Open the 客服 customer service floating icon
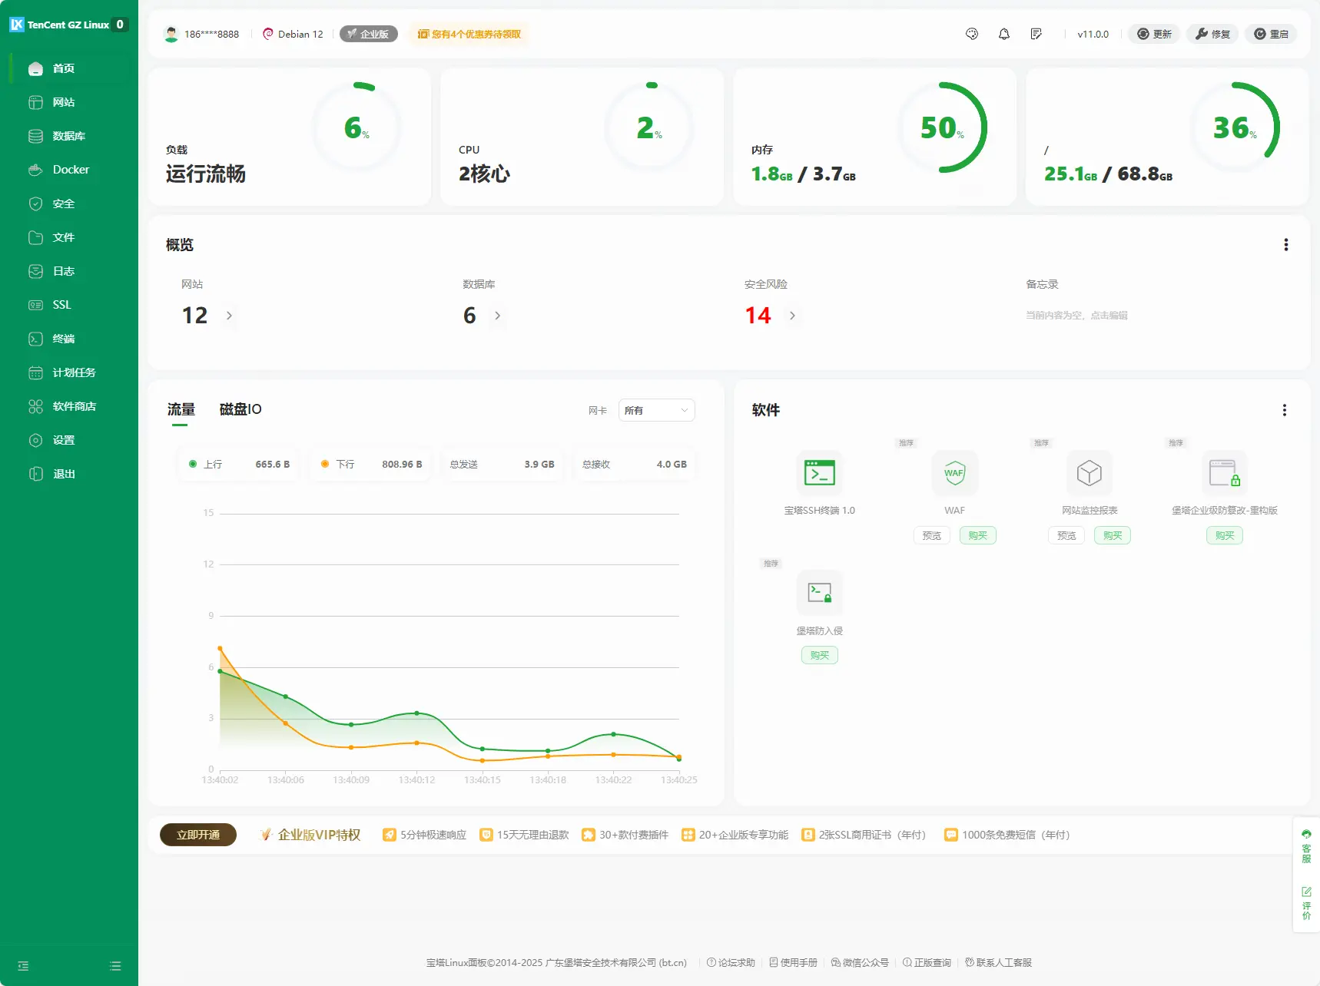The image size is (1320, 986). point(1306,846)
